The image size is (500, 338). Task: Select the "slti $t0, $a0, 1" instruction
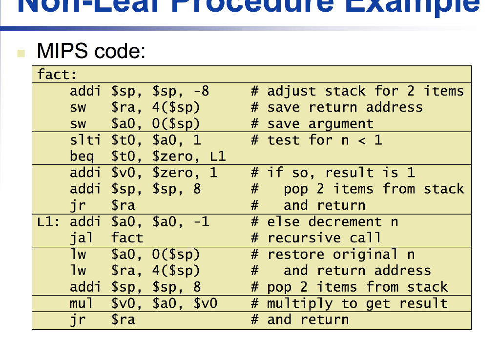tap(135, 140)
